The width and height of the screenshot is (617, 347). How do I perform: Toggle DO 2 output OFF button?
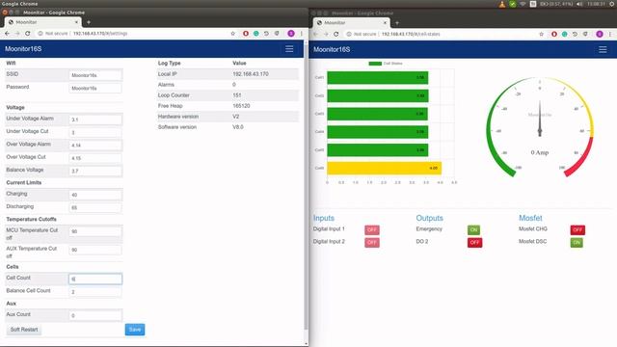click(474, 242)
